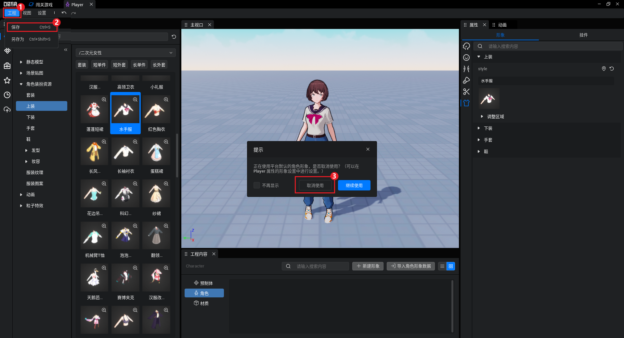The width and height of the screenshot is (624, 338).
Task: Click 继续使用 button in dialog
Action: point(354,185)
